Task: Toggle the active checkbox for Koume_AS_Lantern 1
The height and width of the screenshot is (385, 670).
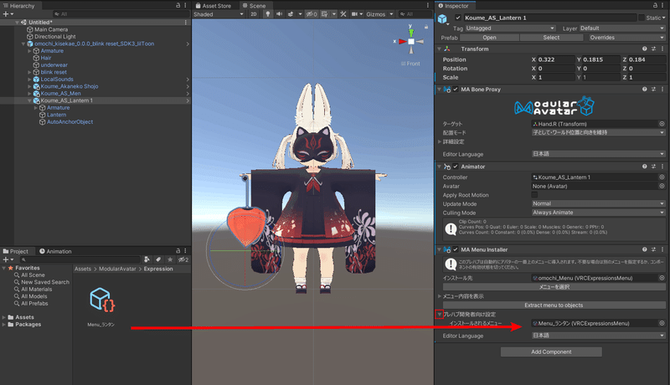Action: [458, 18]
